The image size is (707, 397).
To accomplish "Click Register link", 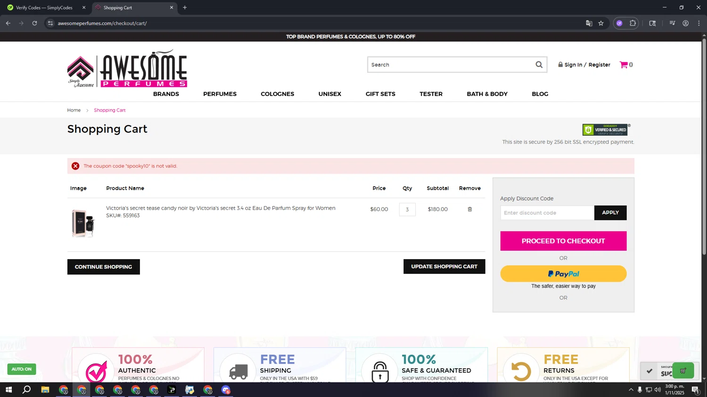I will 599,65.
